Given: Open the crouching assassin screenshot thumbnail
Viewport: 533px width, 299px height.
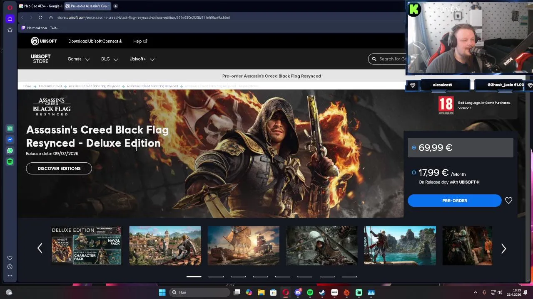Looking at the screenshot, I should point(321,245).
